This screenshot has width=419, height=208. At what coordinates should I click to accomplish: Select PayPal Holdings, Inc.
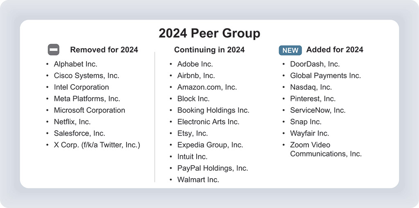point(213,168)
